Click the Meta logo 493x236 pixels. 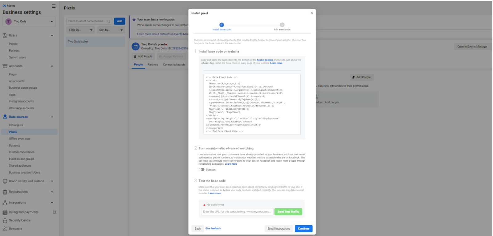(x=9, y=6)
